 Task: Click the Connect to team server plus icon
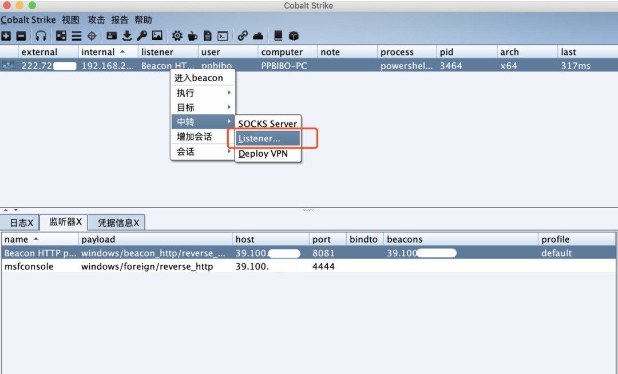pyautogui.click(x=6, y=36)
